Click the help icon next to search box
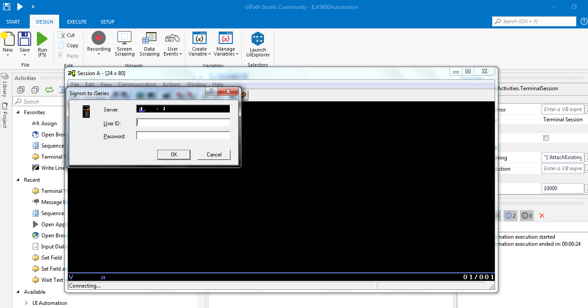Viewport: 588px width, 308px height. 584,21
